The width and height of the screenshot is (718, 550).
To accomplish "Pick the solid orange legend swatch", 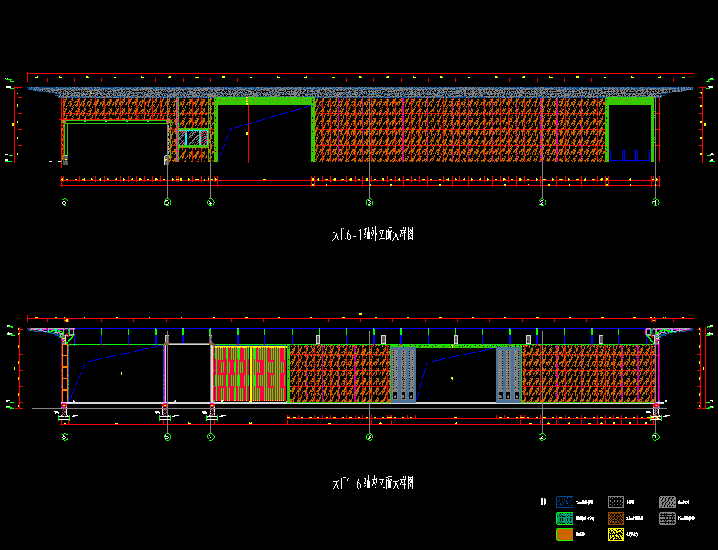I will pos(566,535).
